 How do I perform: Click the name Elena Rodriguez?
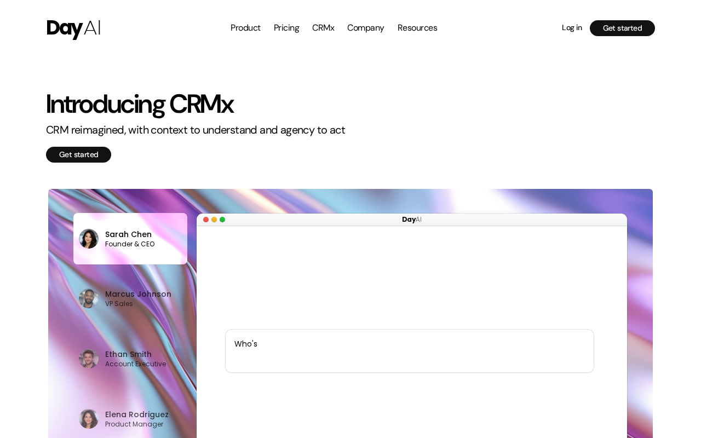[x=137, y=414]
